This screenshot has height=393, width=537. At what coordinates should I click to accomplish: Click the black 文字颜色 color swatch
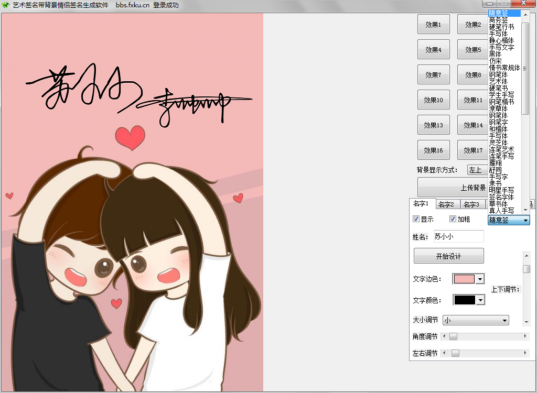[x=465, y=301]
